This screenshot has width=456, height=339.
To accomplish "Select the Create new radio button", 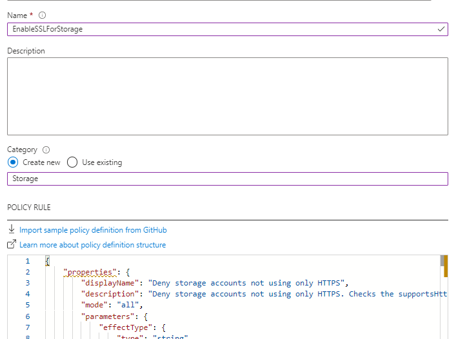I will (x=13, y=162).
